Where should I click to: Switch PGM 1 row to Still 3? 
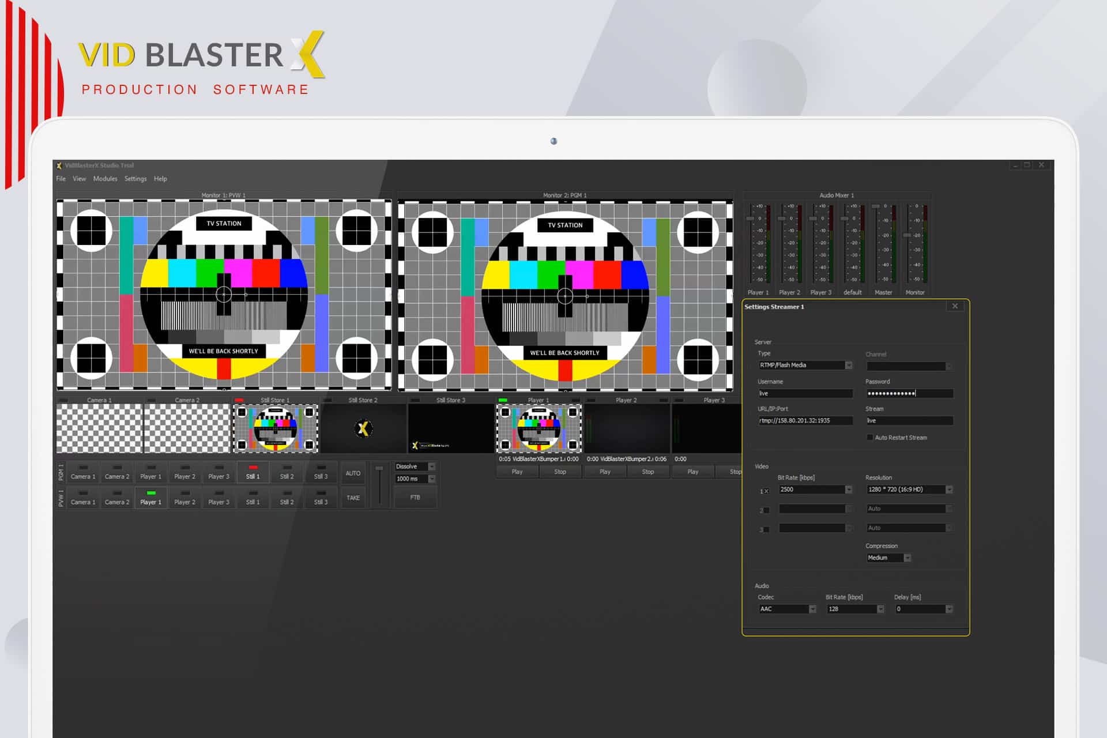tap(321, 472)
